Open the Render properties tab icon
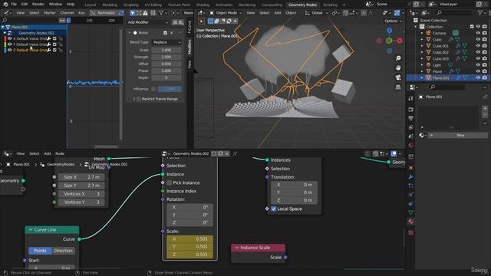The image size is (491, 276). pos(411,110)
